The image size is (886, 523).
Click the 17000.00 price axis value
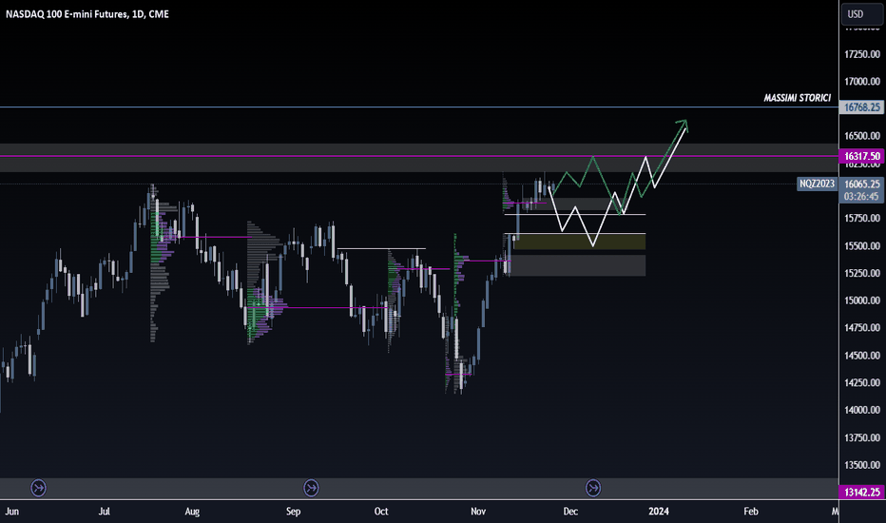point(861,82)
